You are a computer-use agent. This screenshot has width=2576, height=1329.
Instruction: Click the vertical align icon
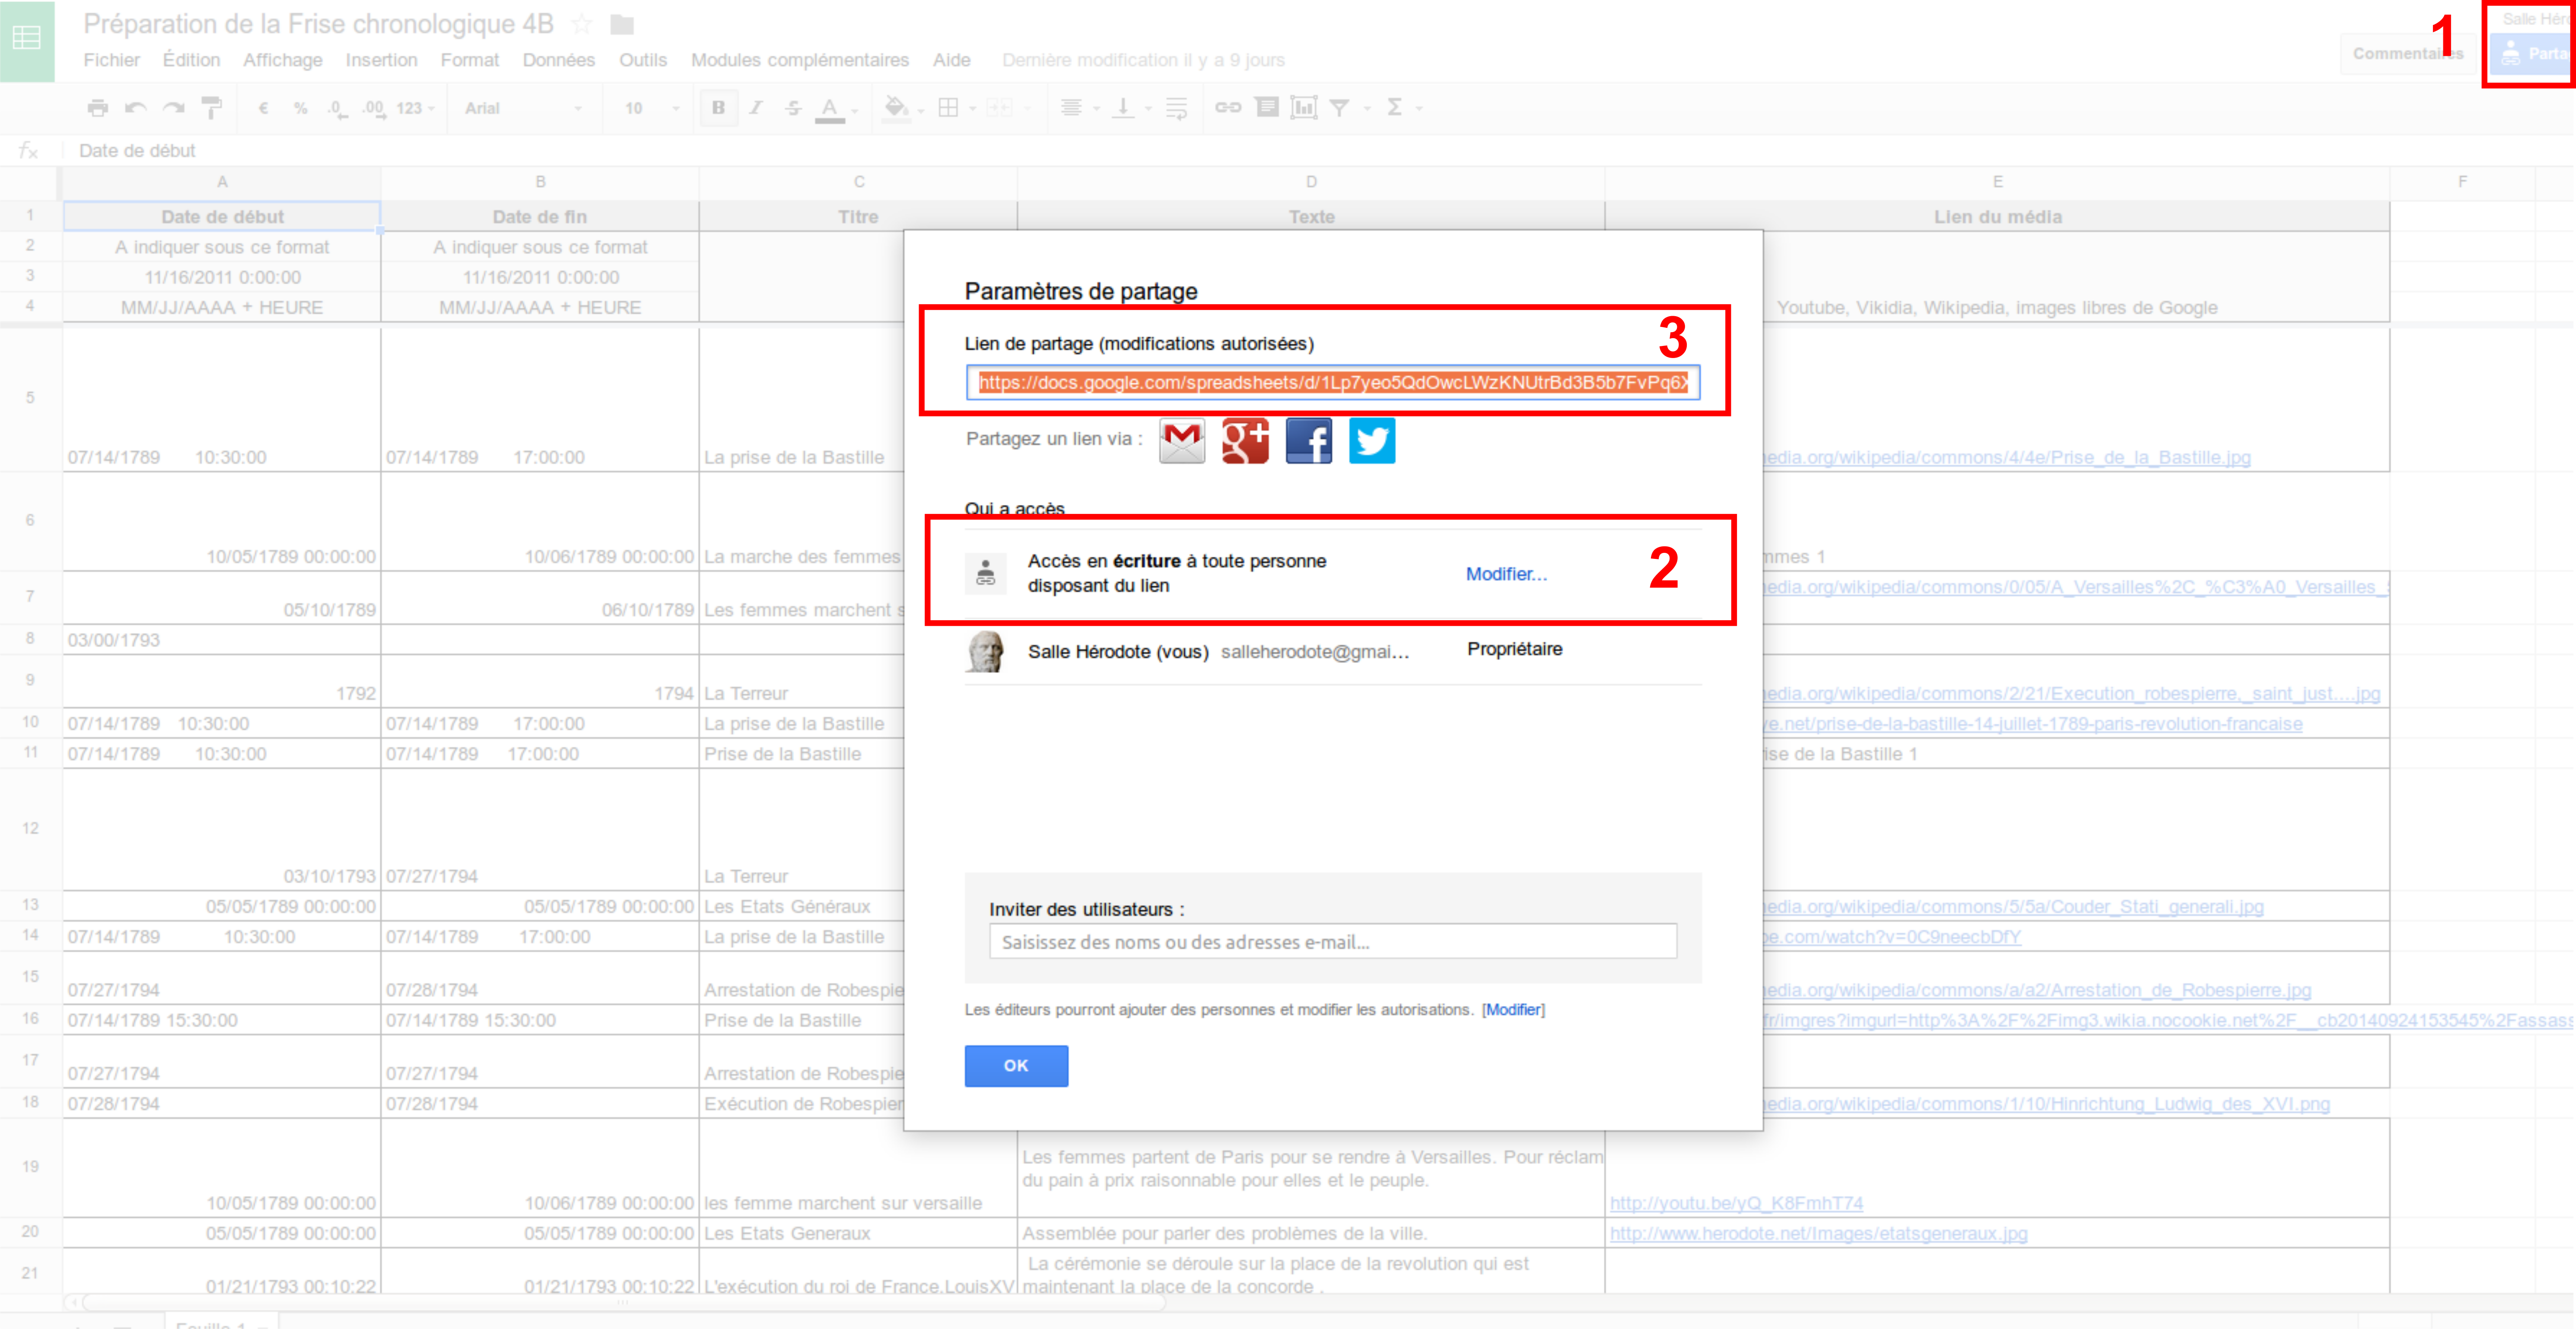[1123, 108]
